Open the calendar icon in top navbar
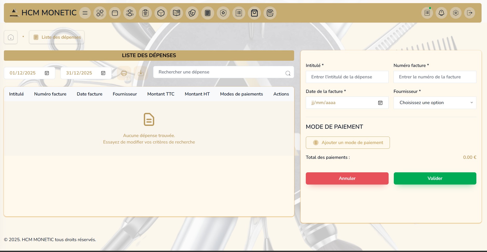487x252 pixels. pyautogui.click(x=115, y=13)
